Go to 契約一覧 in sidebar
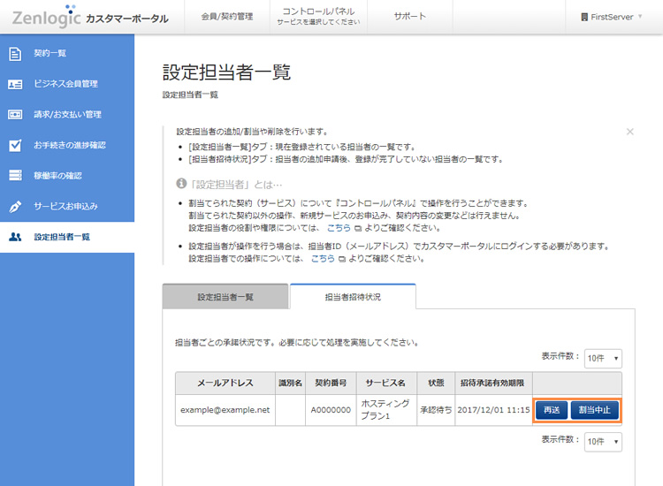This screenshot has width=663, height=486. pyautogui.click(x=67, y=53)
